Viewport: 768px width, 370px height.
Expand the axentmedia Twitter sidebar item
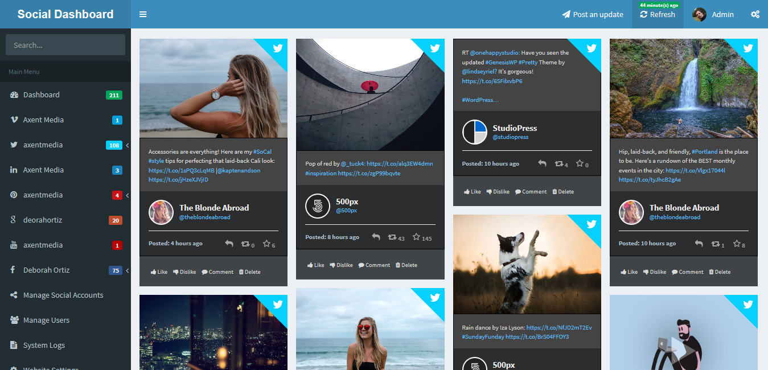coord(65,145)
